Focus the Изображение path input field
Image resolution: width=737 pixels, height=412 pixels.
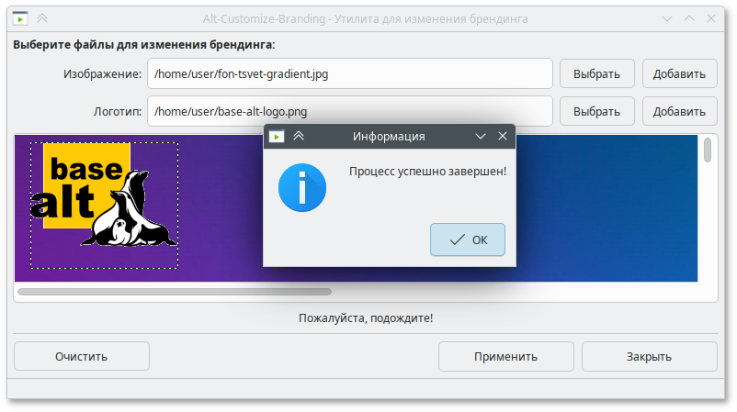coord(350,73)
